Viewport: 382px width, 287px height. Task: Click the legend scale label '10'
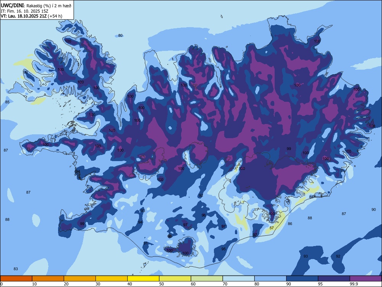(x=34, y=284)
